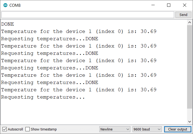The width and height of the screenshot is (193, 134).
Task: Click the last unfinished "Requesting temperatures..." line
Action: point(43,97)
